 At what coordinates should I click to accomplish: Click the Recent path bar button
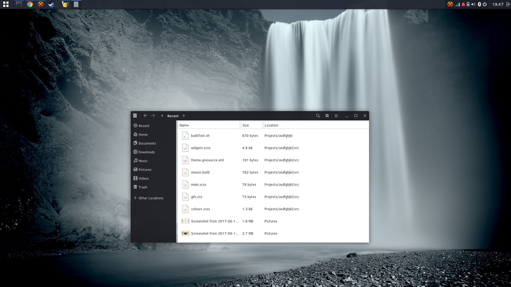point(173,116)
